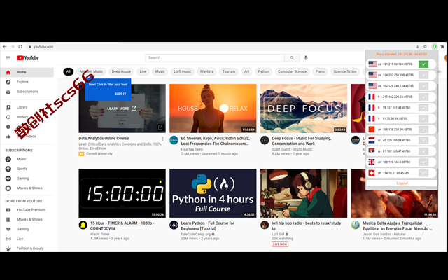The width and height of the screenshot is (448, 280).
Task: Click LEARN MORE on the ad thumbnail
Action: [x=122, y=108]
